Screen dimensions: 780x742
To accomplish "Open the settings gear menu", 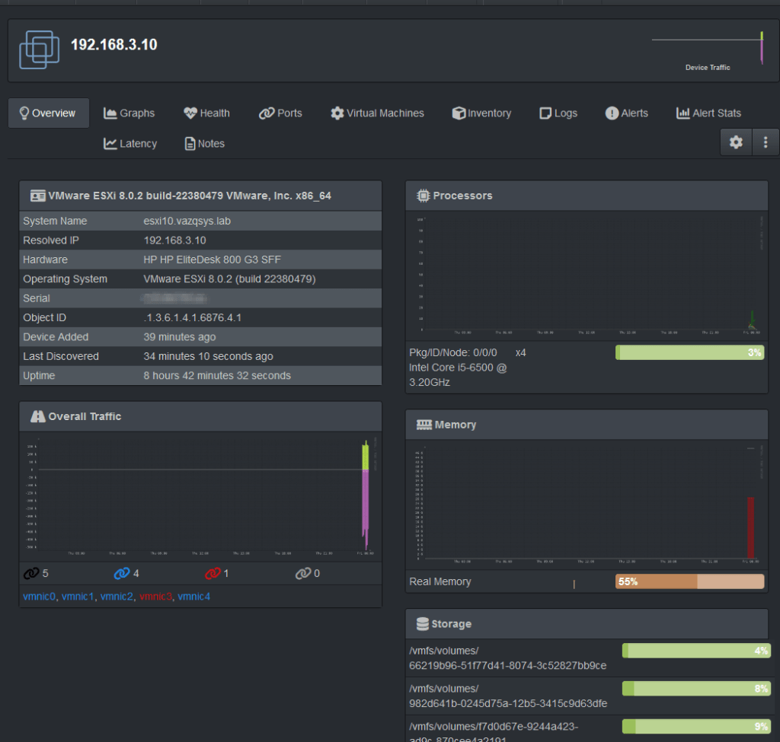I will coord(736,142).
